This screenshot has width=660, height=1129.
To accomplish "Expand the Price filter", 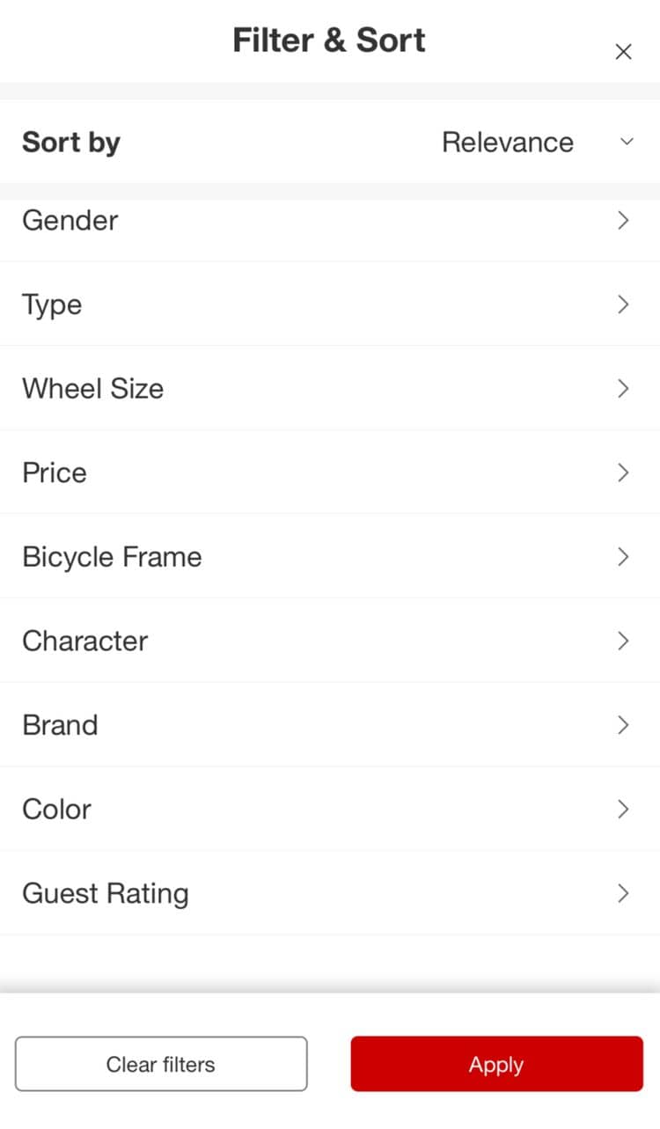I will pos(55,473).
